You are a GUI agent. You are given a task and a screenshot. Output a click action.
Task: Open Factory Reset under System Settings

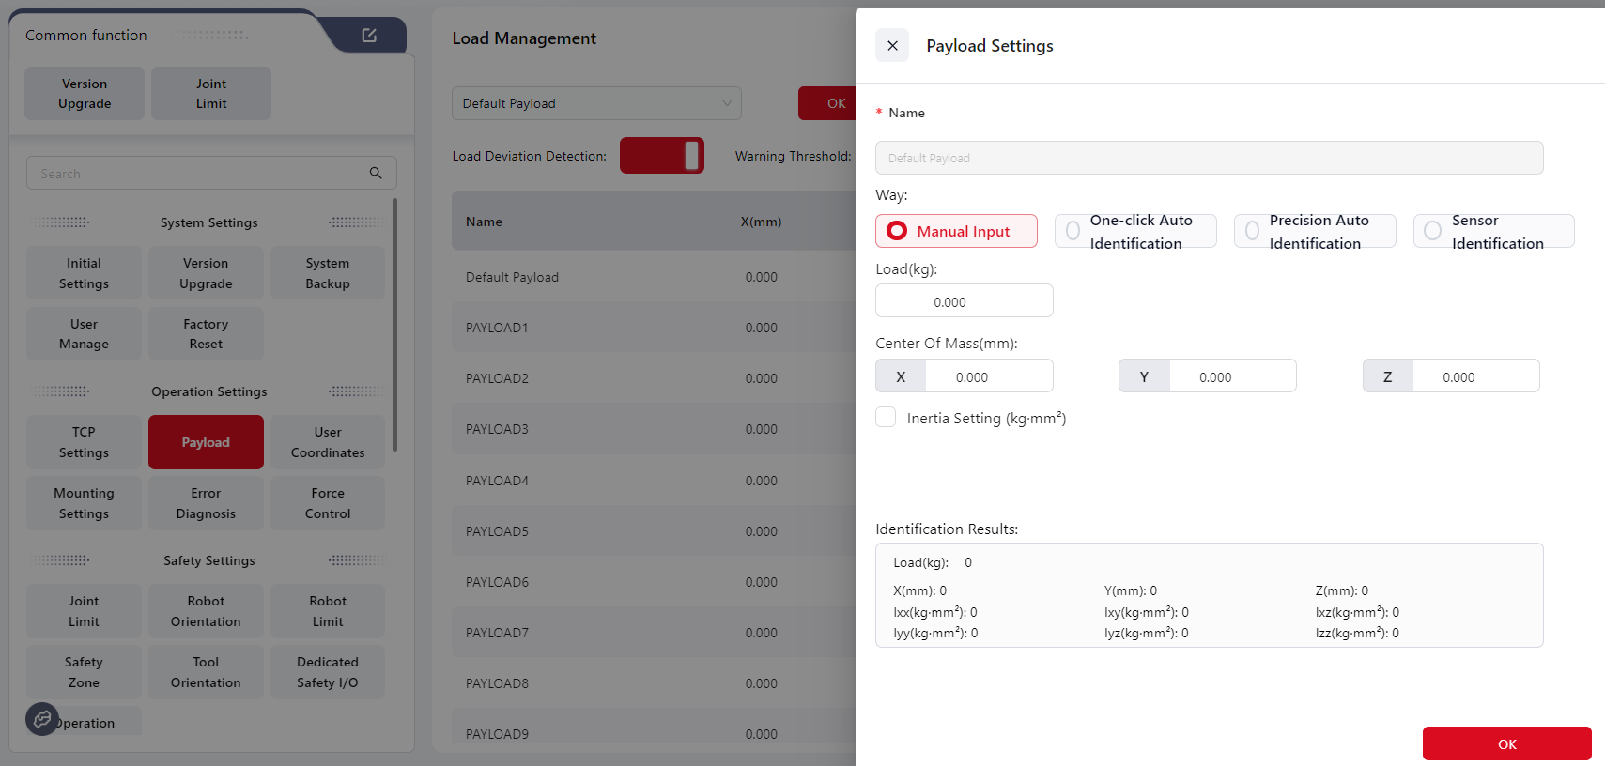click(206, 334)
